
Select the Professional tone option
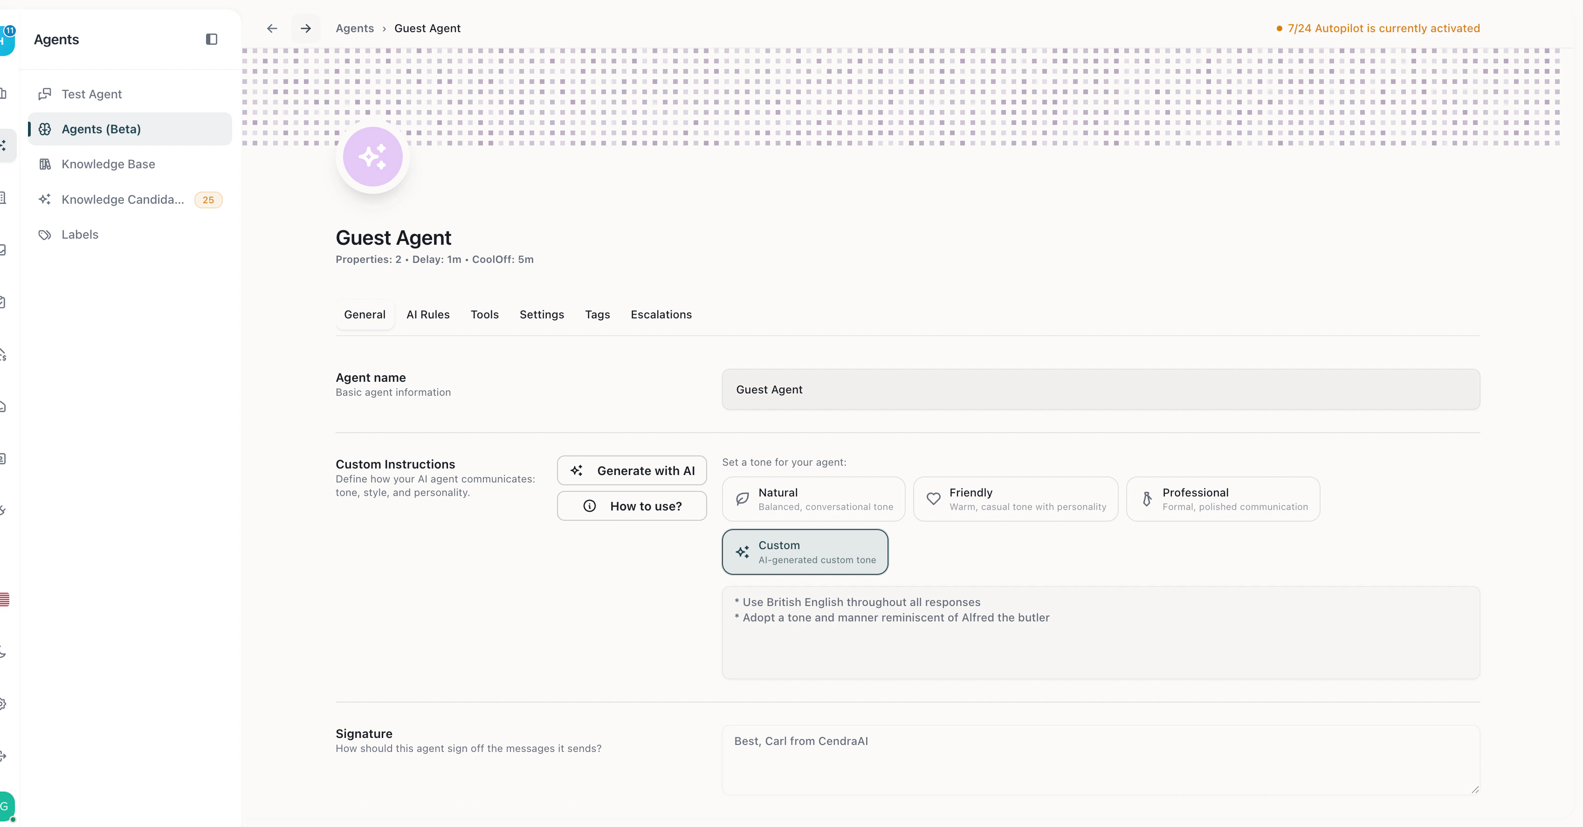pyautogui.click(x=1222, y=499)
